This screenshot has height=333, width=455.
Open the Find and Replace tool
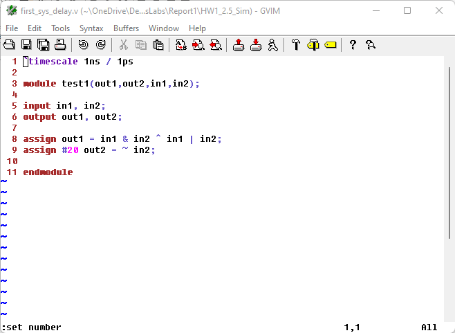[181, 45]
